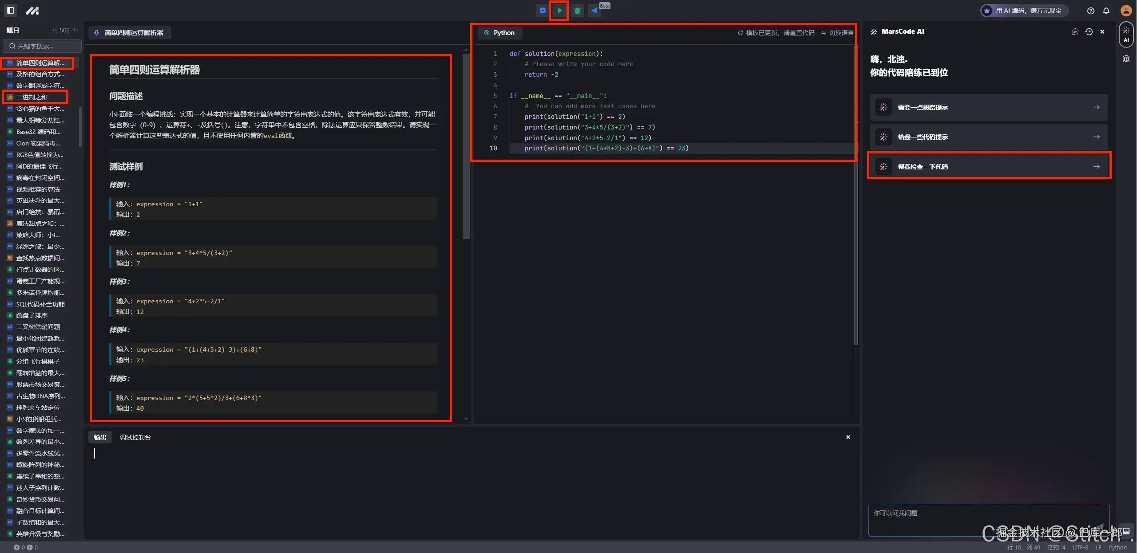Viewport: 1137px width, 553px height.
Task: Open the help question mark icon
Action: 1090,11
